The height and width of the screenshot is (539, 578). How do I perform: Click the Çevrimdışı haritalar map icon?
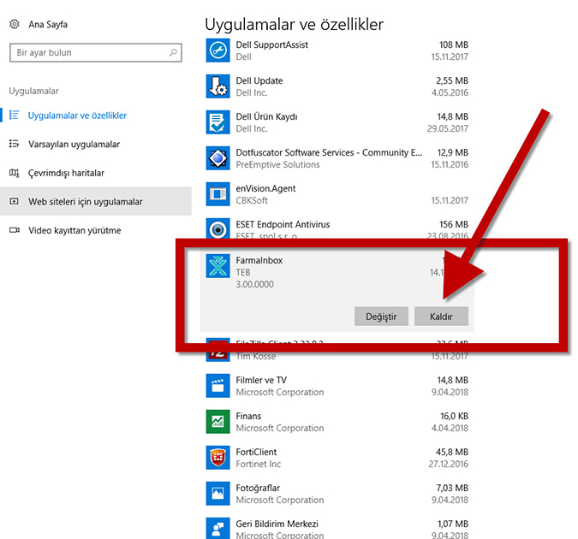pos(14,173)
